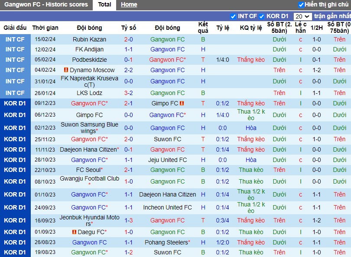Open Incheon United FC team link
The width and height of the screenshot is (351, 257).
[x=167, y=207]
